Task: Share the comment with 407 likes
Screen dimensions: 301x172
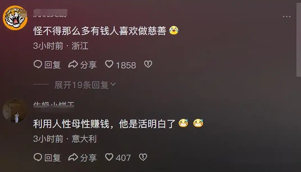Action: point(83,157)
